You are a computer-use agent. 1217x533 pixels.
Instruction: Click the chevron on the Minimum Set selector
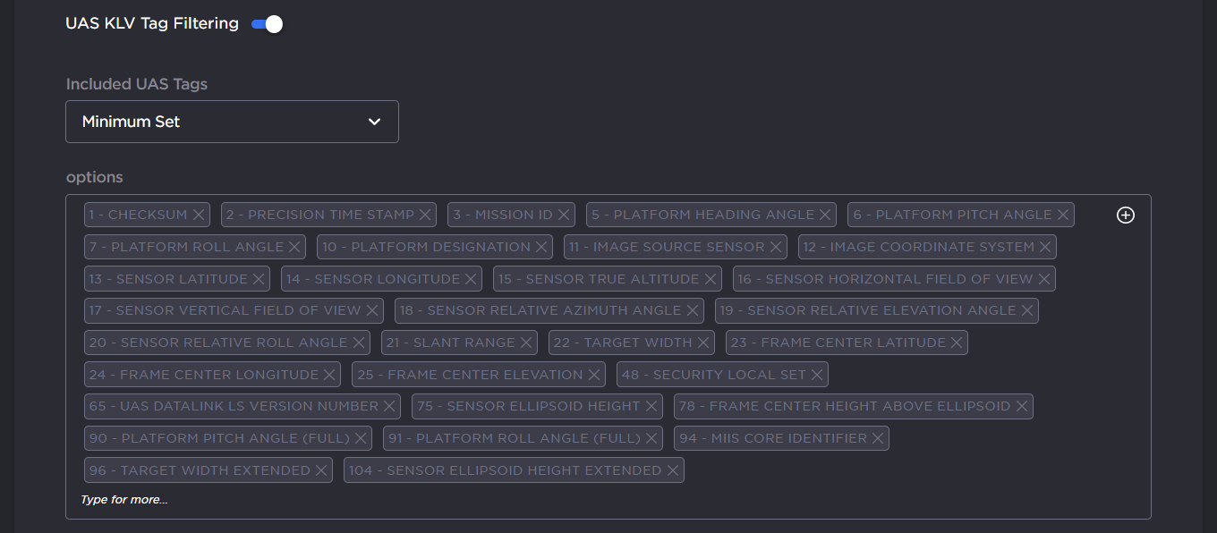point(375,121)
